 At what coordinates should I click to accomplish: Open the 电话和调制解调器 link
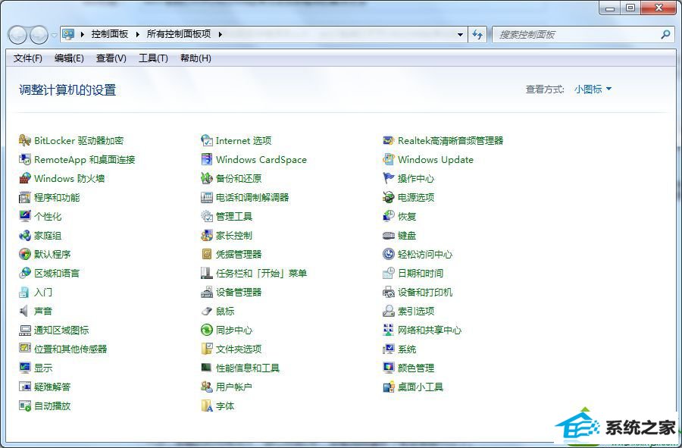[x=252, y=197]
